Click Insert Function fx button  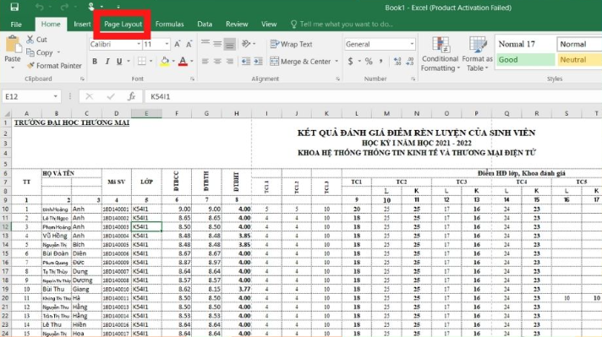(x=131, y=96)
